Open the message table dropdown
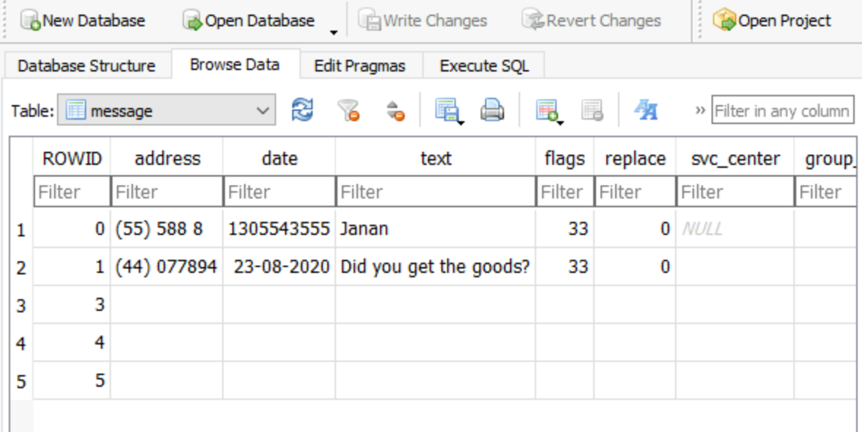Screen dimensions: 862x432 point(167,110)
